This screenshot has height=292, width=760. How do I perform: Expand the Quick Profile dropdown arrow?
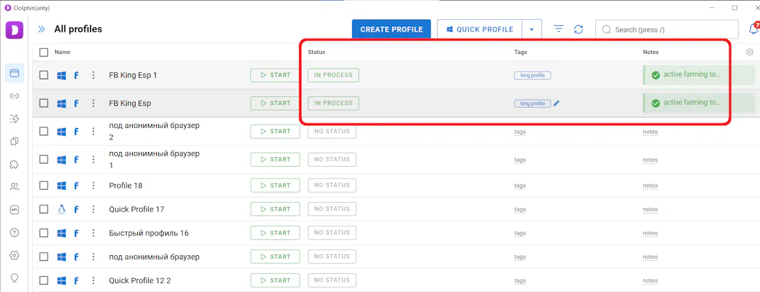coord(532,29)
